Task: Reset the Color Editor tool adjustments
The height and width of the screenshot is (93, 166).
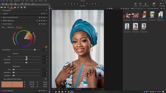Action: (42, 24)
